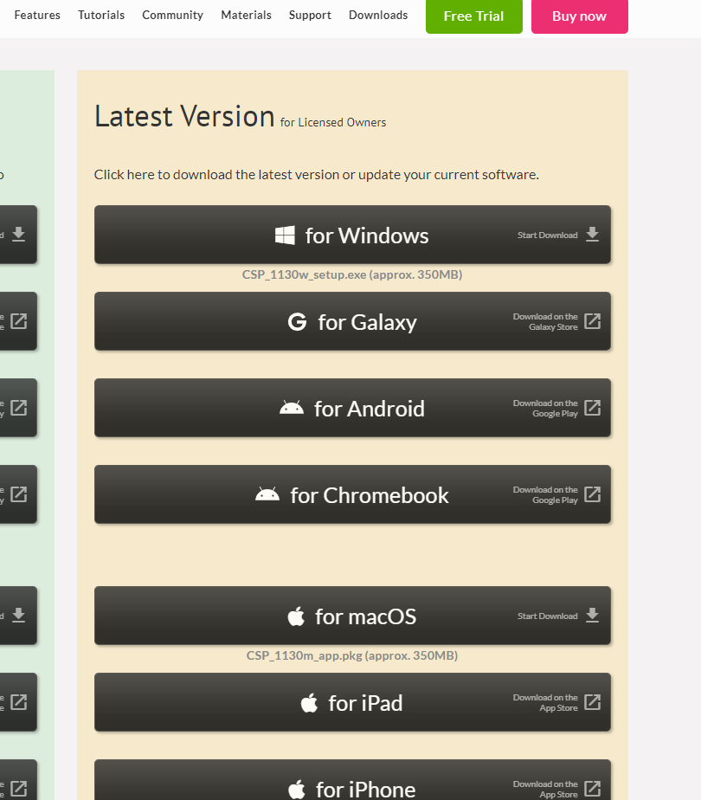Open the Community menu item
701x800 pixels.
[x=172, y=16]
